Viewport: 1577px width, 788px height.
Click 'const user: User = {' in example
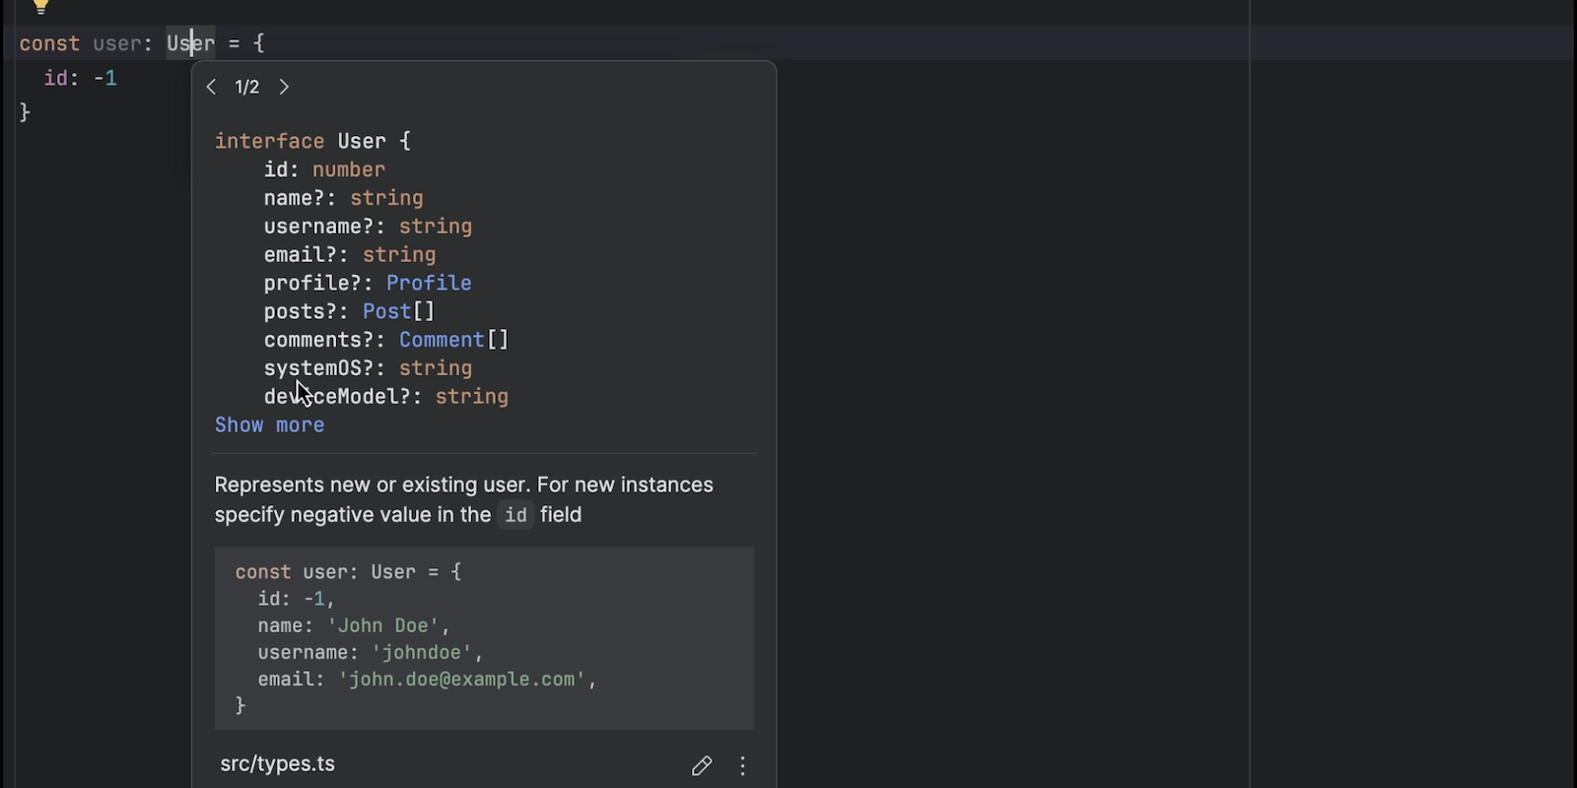pos(348,571)
